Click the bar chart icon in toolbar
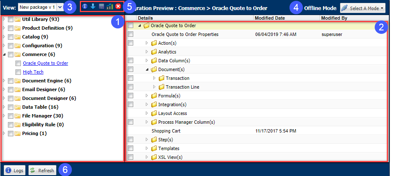Screen dimensions: 396x176 coord(109,7)
